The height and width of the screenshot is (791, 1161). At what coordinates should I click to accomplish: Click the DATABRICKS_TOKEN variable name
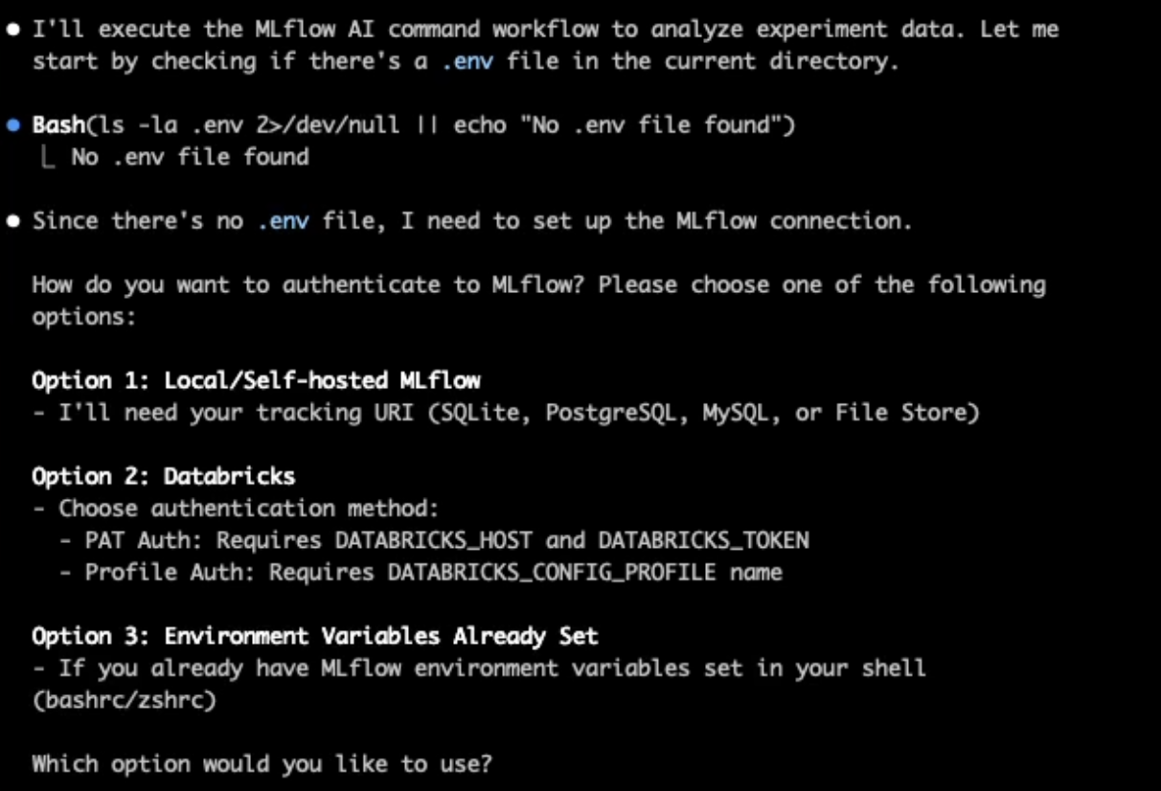[x=703, y=541]
